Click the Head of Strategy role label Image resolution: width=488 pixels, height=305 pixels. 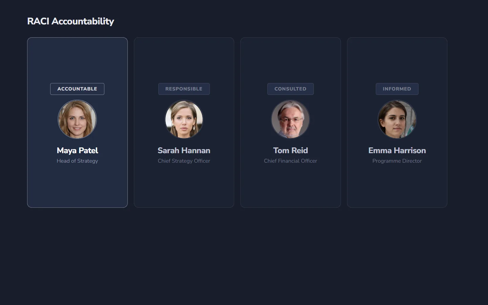coord(77,161)
